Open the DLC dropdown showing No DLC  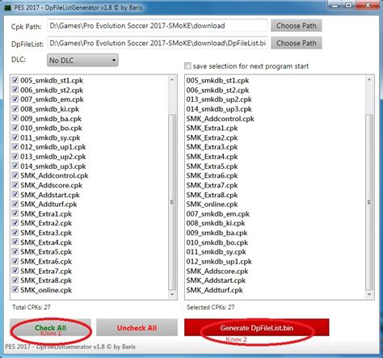tap(82, 61)
